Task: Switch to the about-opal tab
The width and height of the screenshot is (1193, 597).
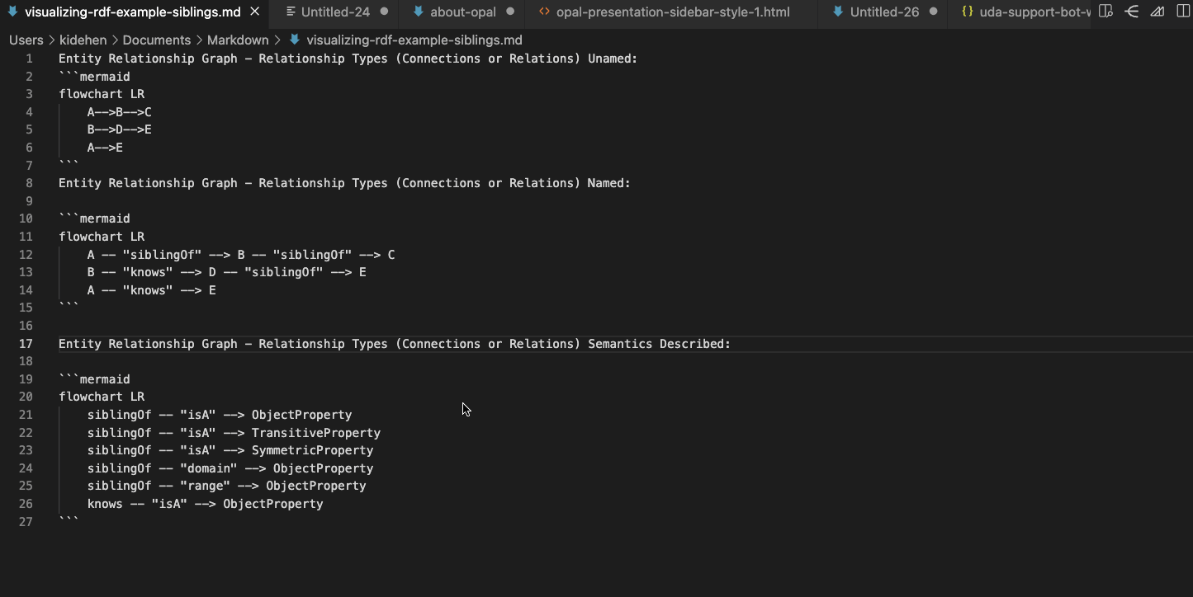Action: (x=462, y=12)
